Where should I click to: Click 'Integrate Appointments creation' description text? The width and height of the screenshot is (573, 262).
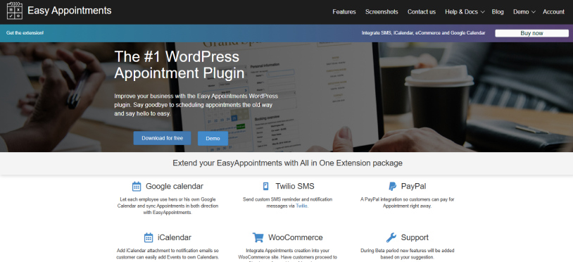(288, 255)
